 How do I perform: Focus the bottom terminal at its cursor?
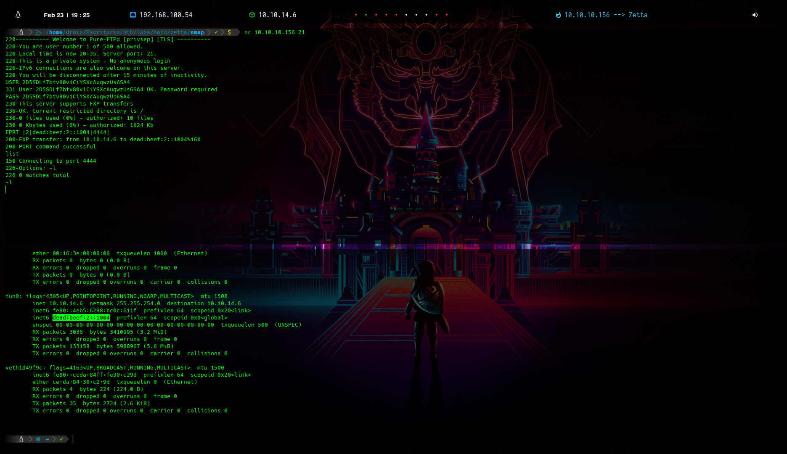pos(73,439)
